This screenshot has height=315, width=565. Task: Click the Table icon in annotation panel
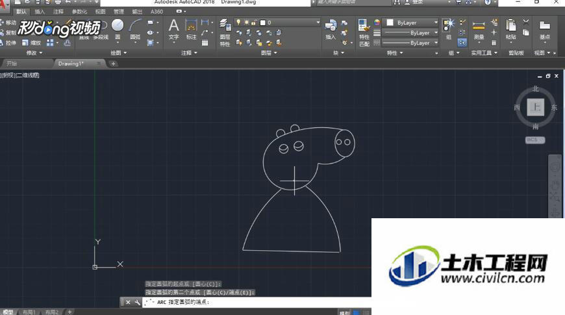click(x=205, y=43)
